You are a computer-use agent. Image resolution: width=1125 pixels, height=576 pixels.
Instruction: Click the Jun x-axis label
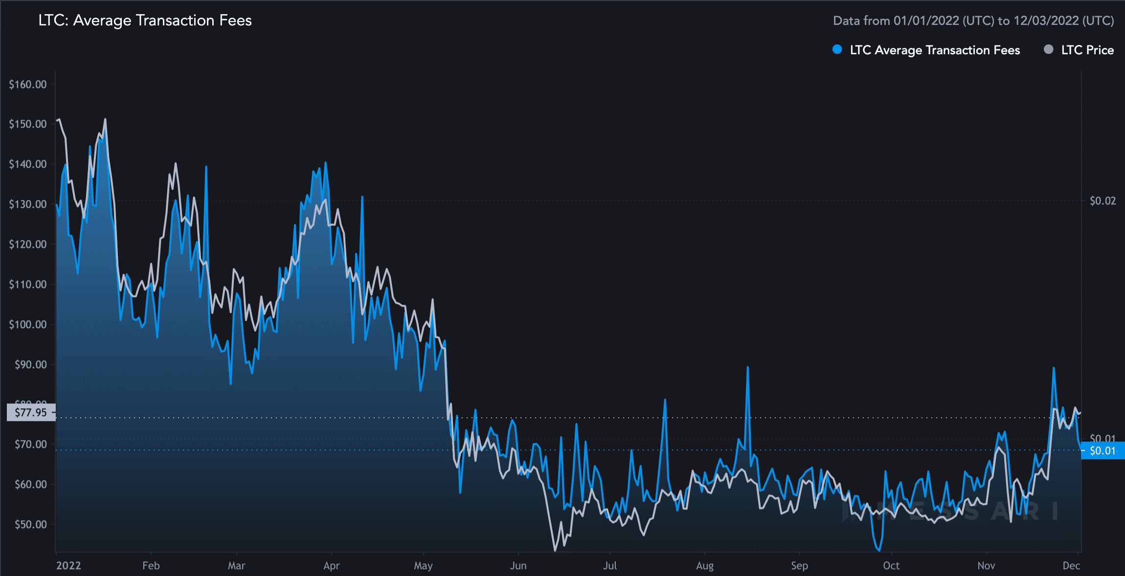tap(518, 566)
